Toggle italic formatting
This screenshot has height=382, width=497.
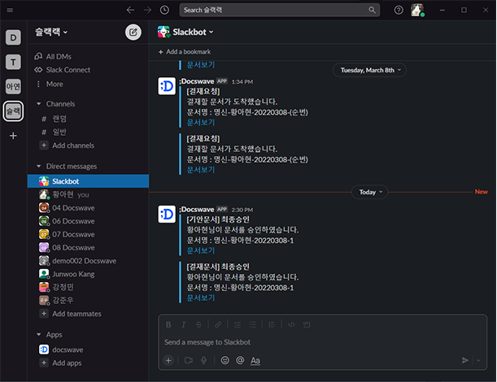point(183,324)
